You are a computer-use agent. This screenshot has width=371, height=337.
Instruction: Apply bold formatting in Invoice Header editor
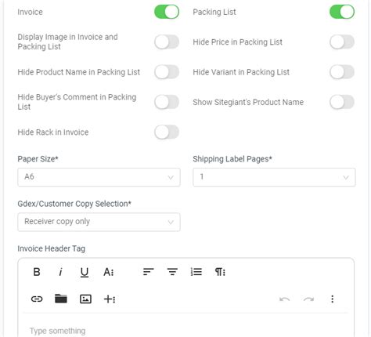click(37, 272)
